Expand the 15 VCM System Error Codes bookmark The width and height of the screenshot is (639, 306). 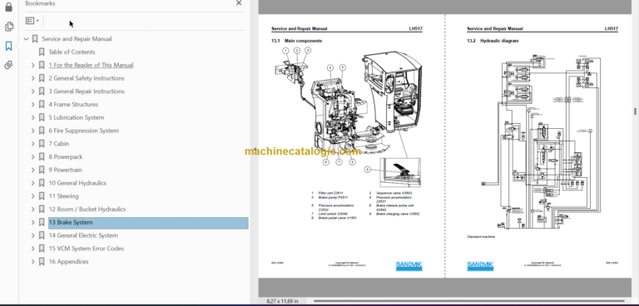point(33,249)
